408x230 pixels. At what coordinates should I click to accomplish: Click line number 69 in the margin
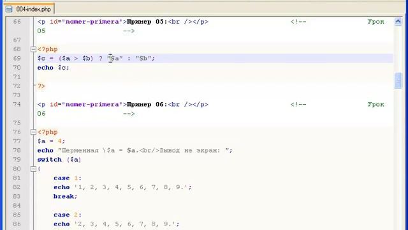click(17, 58)
